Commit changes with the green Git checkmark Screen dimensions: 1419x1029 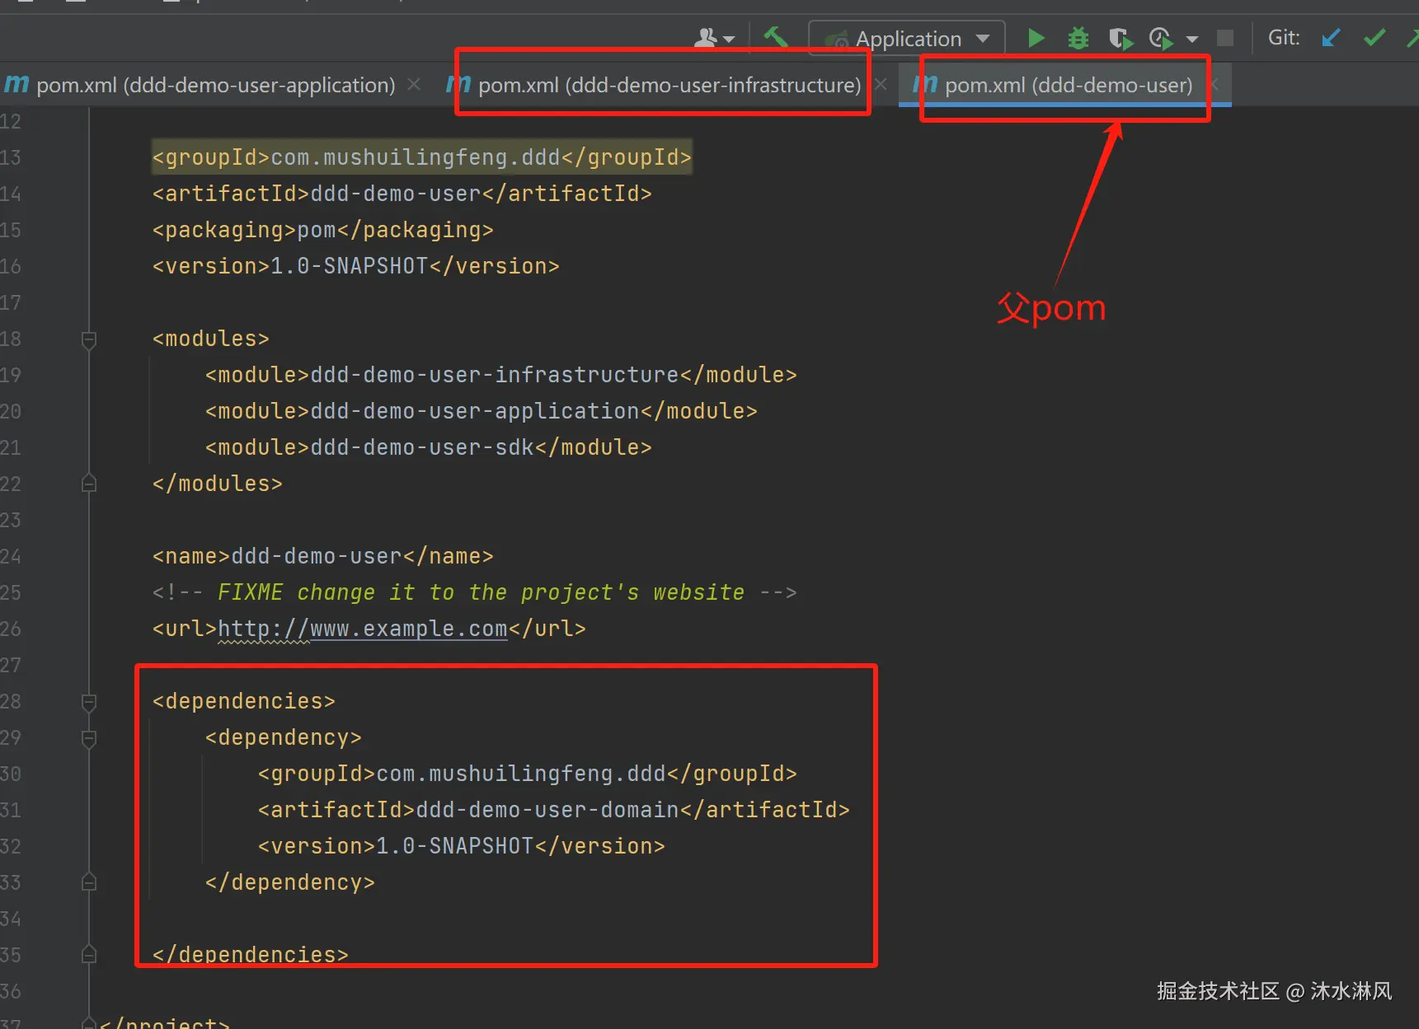click(1374, 38)
